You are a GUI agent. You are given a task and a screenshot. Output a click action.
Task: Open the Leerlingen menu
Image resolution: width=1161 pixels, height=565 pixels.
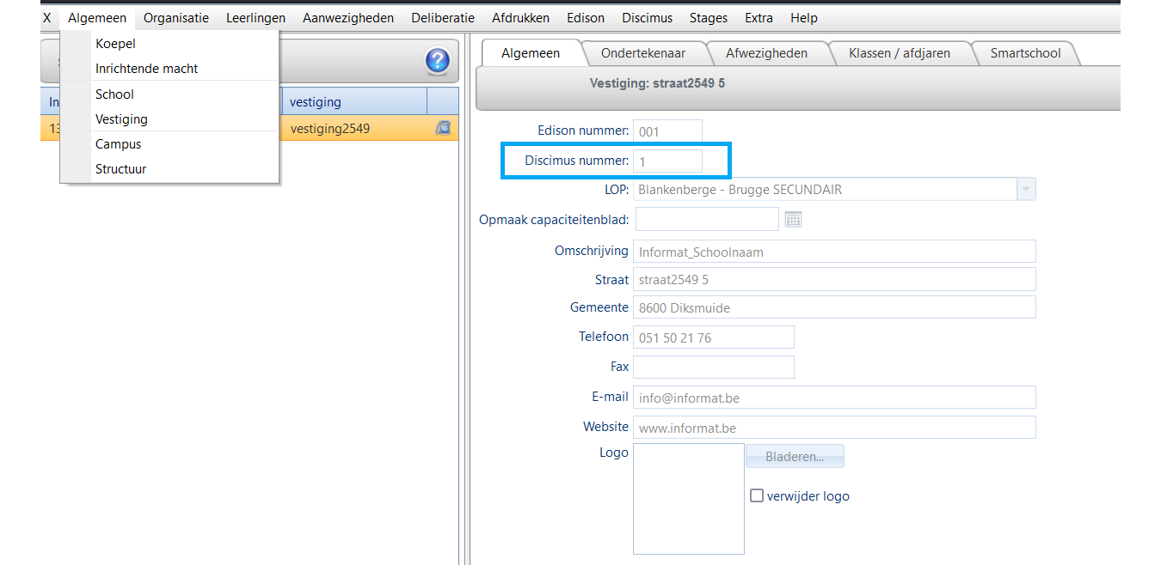[x=255, y=18]
